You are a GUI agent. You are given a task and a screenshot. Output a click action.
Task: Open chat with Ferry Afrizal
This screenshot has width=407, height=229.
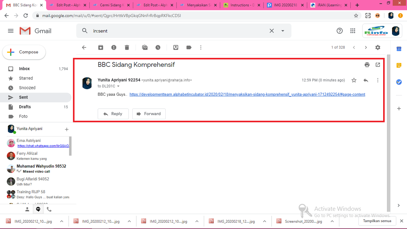point(38,156)
